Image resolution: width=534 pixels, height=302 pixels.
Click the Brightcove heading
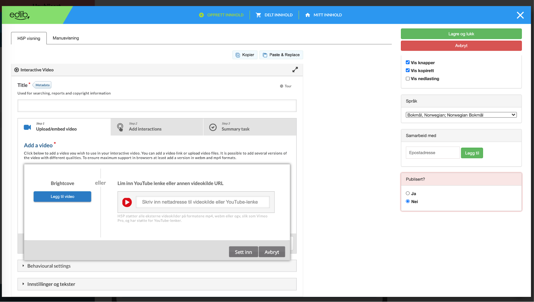click(x=63, y=183)
